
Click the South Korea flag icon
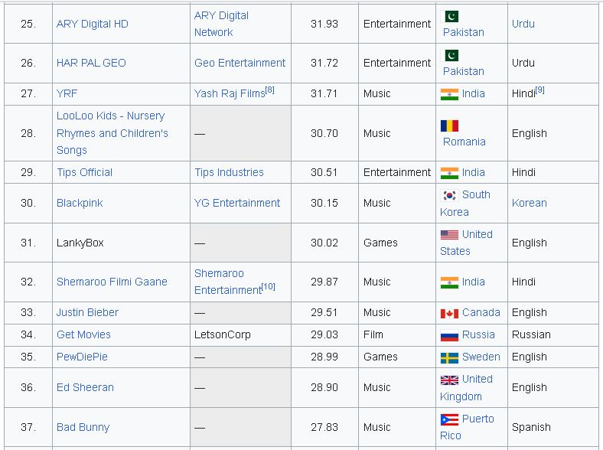[x=449, y=195]
